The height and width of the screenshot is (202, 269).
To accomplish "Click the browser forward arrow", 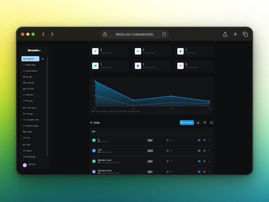I will click(52, 34).
